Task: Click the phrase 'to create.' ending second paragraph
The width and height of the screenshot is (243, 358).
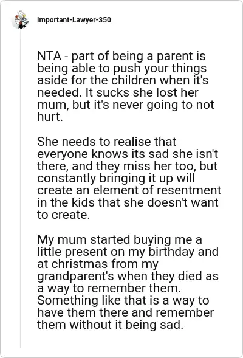Action: pyautogui.click(x=63, y=215)
